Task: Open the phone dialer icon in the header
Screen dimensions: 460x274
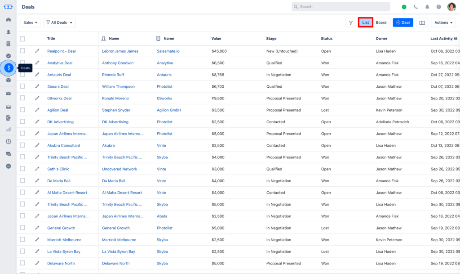Action: click(x=416, y=6)
